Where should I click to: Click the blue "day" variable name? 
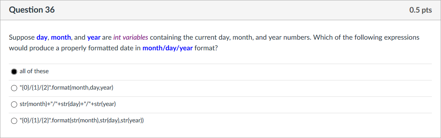coord(42,38)
